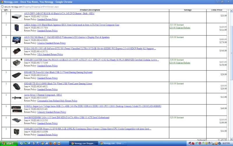The width and height of the screenshot is (233, 146).
Task: Open Consumable Item Refund Only Return Policy link
Action: [57, 101]
